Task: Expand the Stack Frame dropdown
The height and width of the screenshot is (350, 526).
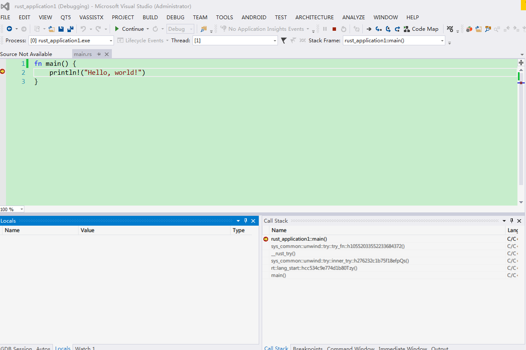Action: pos(442,41)
